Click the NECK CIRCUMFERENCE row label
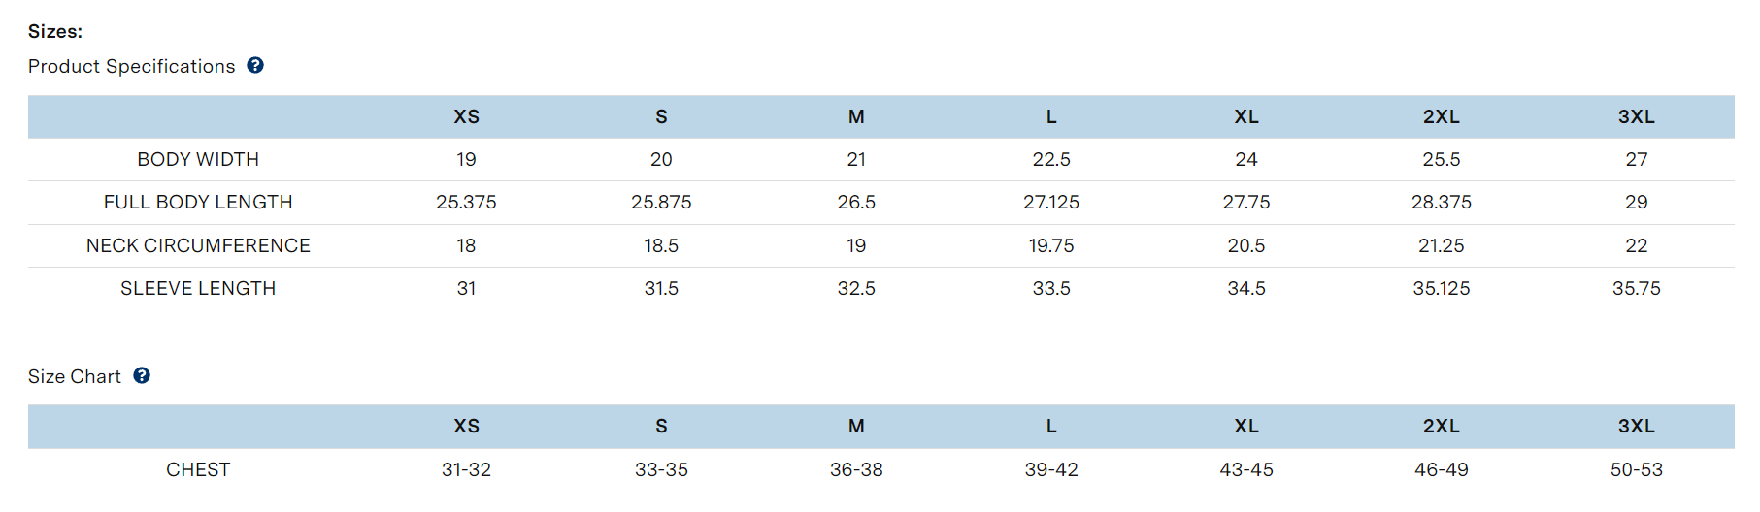This screenshot has height=512, width=1760. 198,245
